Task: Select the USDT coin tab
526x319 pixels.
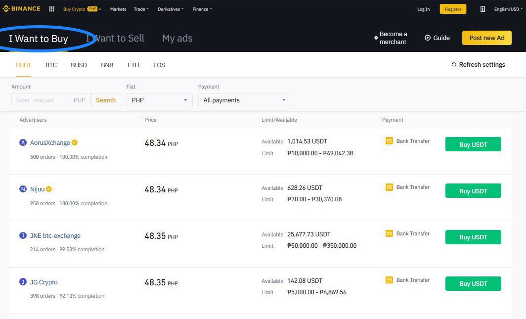Action: (24, 65)
